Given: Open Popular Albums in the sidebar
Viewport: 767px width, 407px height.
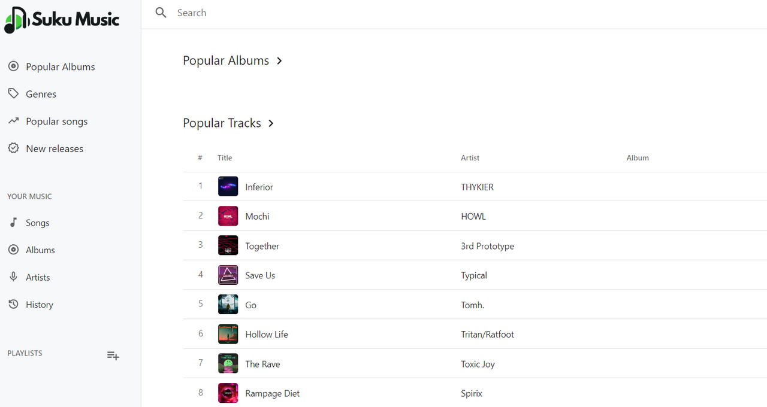Looking at the screenshot, I should (x=60, y=67).
